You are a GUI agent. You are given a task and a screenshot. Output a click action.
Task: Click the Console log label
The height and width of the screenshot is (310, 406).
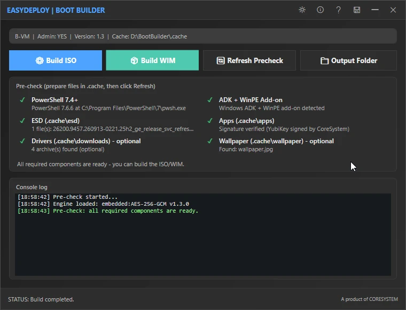point(32,187)
